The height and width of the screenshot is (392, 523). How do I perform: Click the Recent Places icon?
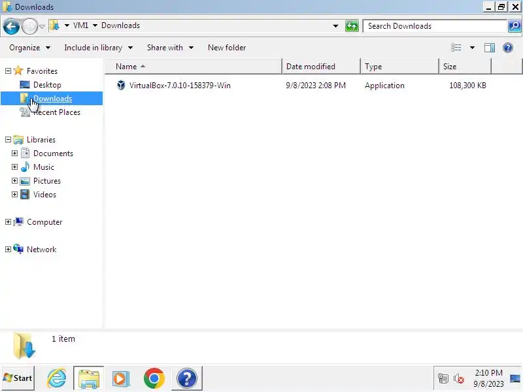(25, 112)
